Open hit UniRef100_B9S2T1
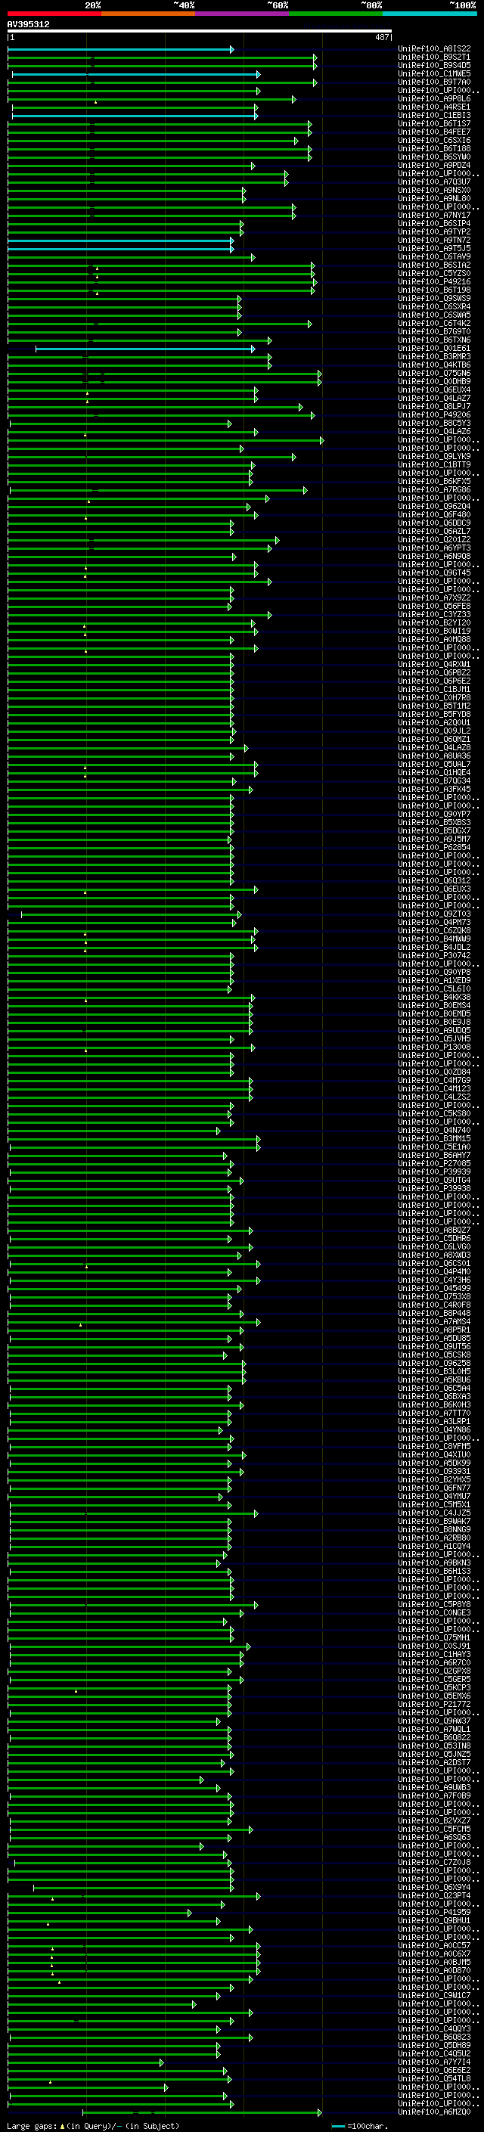Viewport: 484px width, 2132px height. coord(434,57)
